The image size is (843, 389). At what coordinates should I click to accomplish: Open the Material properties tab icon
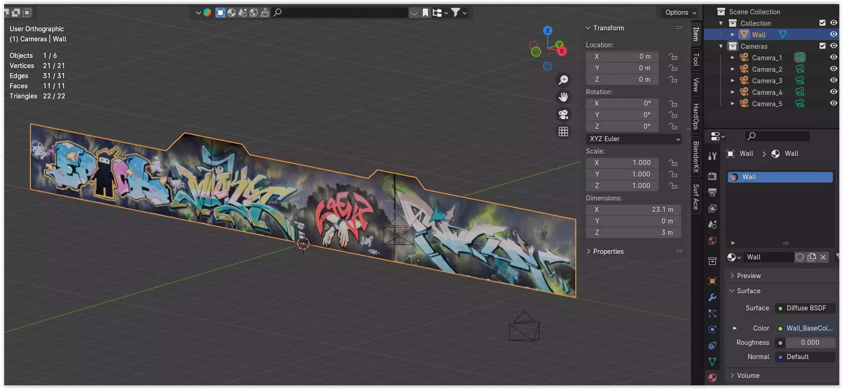(x=712, y=378)
